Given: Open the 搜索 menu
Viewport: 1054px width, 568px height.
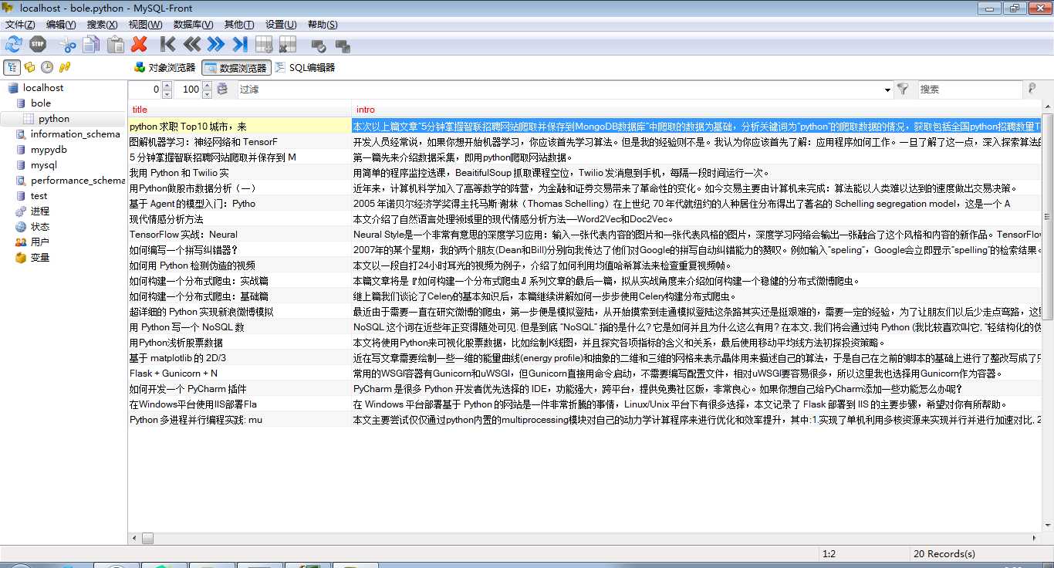Looking at the screenshot, I should (103, 25).
